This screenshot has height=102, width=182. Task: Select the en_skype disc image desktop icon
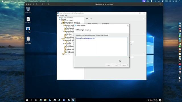click(x=28, y=20)
